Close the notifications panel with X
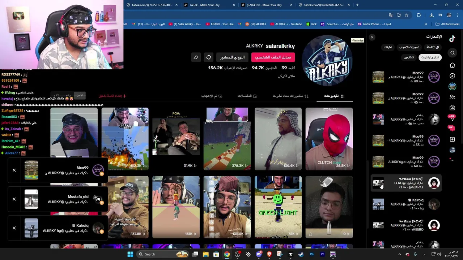Screen dimensions: 463x260 [372, 37]
